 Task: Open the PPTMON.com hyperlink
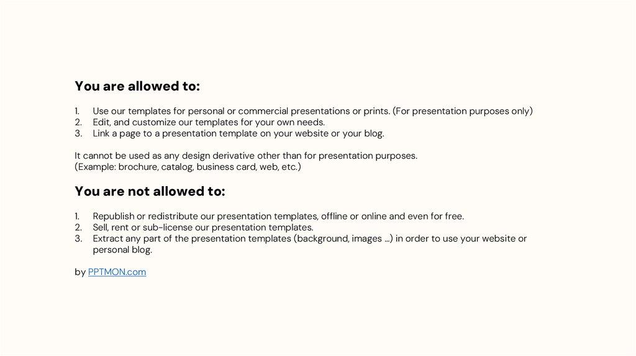coord(117,272)
